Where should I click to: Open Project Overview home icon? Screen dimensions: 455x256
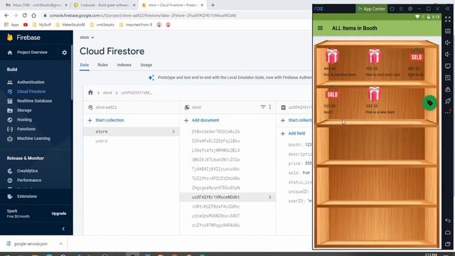pyautogui.click(x=10, y=53)
